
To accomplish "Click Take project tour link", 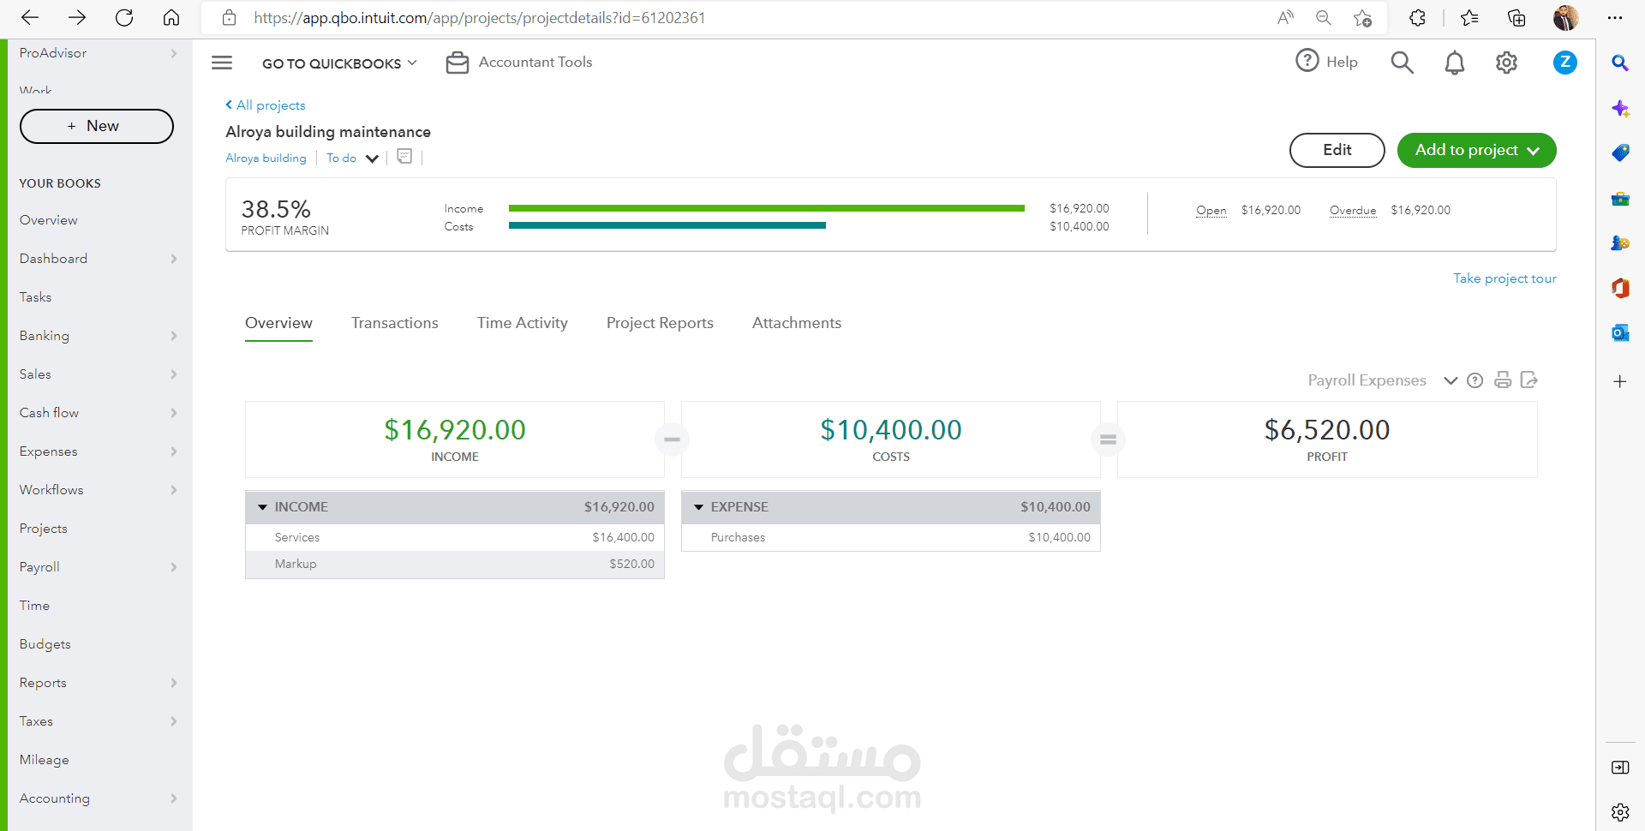I will pos(1504,278).
